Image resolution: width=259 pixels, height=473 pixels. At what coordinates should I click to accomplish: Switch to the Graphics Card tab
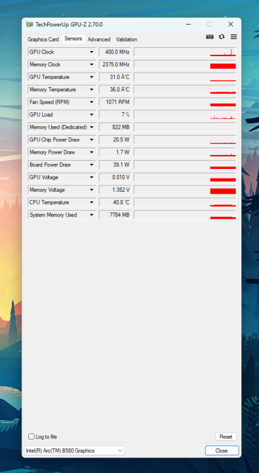pyautogui.click(x=43, y=40)
